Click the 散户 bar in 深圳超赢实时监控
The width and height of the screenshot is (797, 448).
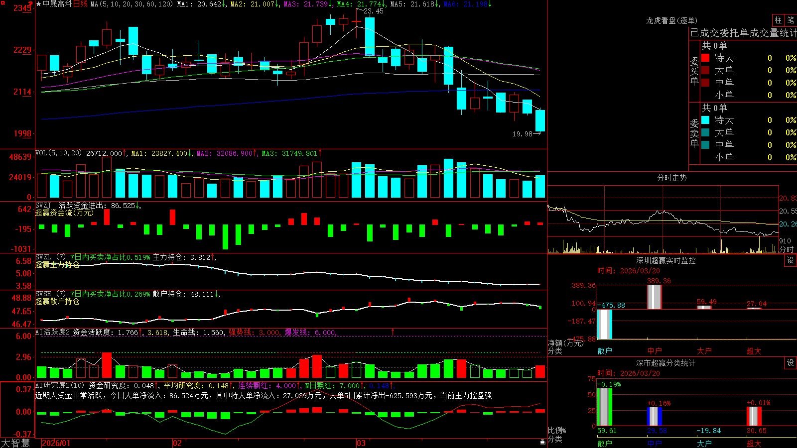pos(604,324)
